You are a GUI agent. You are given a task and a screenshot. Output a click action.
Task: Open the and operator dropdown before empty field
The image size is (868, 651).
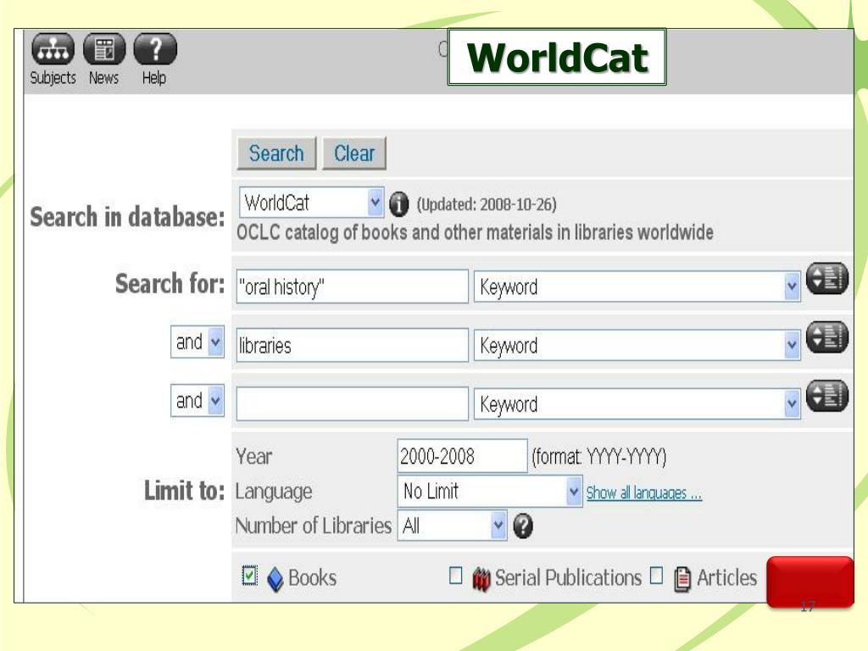point(198,400)
